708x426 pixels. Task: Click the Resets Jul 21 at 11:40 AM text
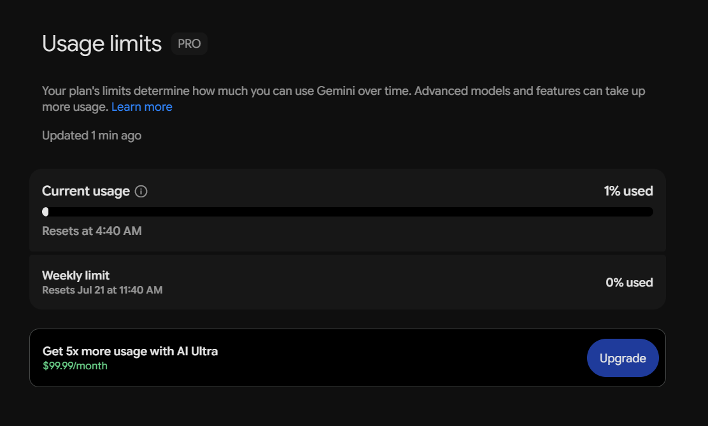(x=102, y=290)
